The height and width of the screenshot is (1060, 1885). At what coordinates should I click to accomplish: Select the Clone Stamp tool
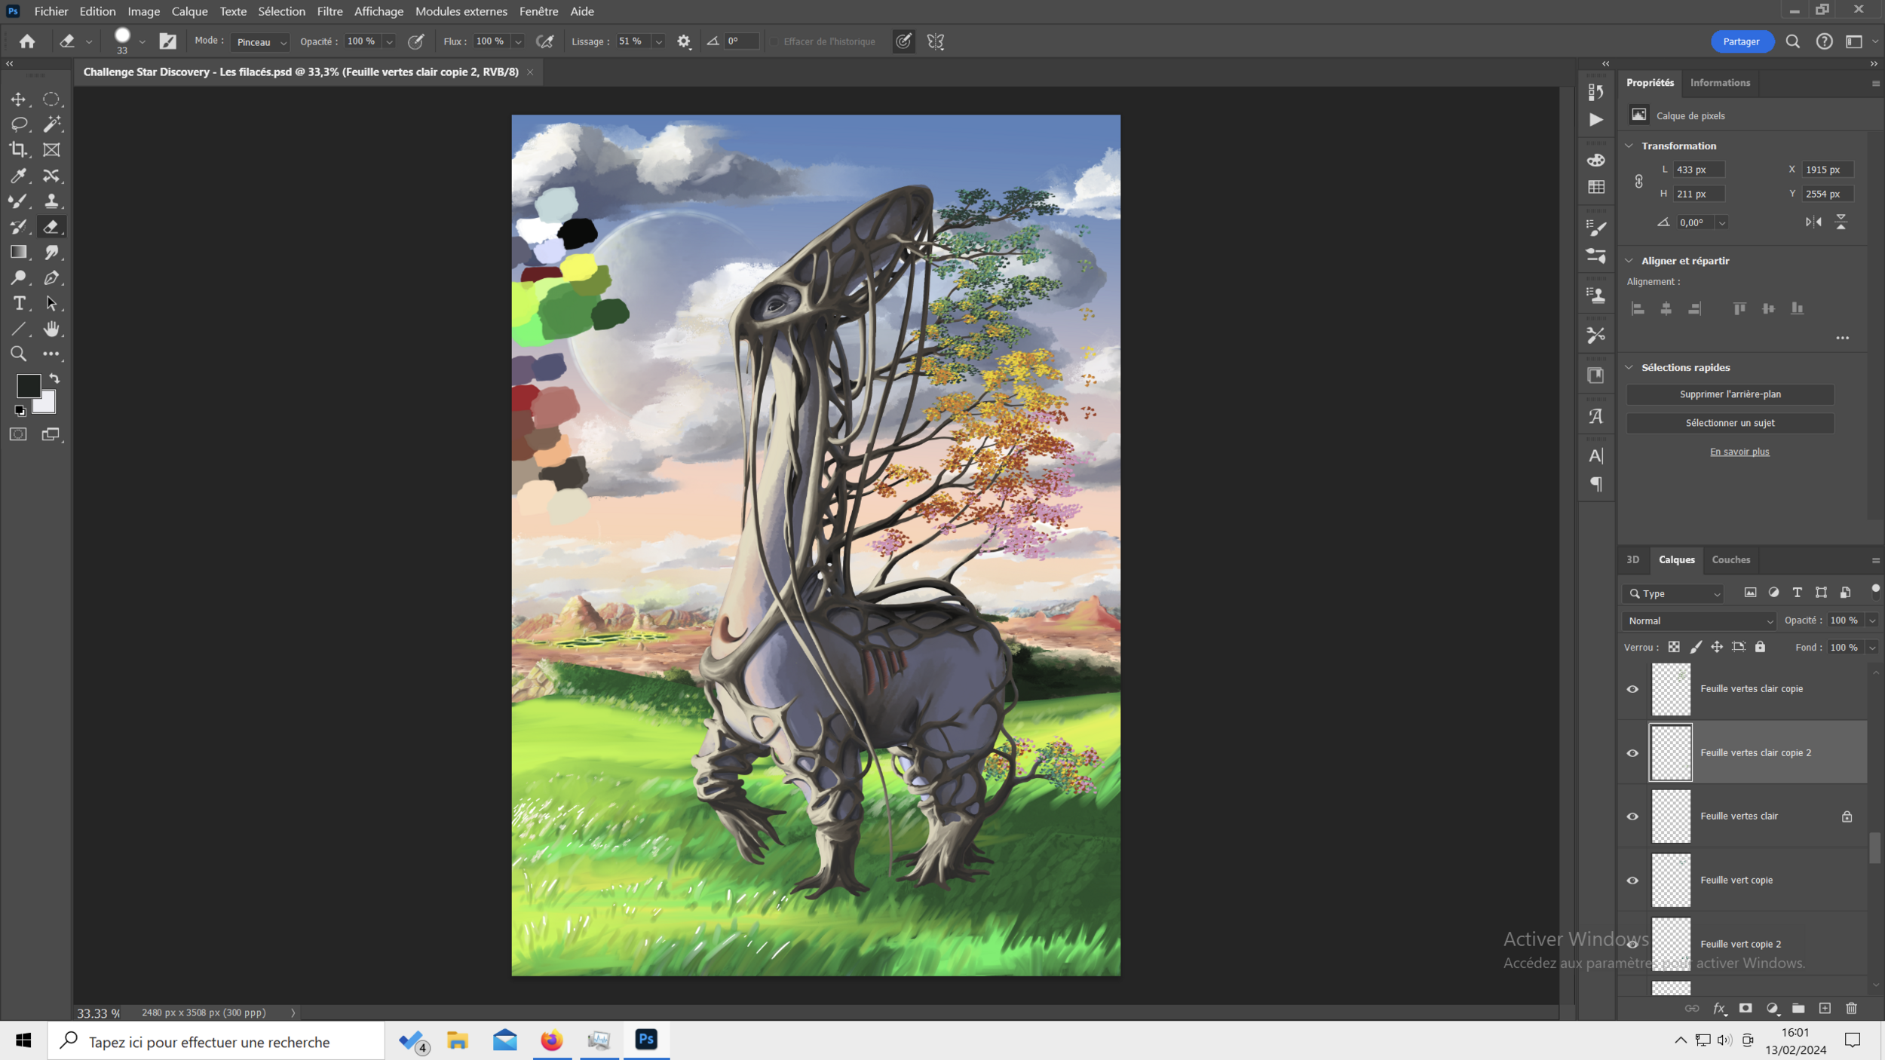point(51,201)
